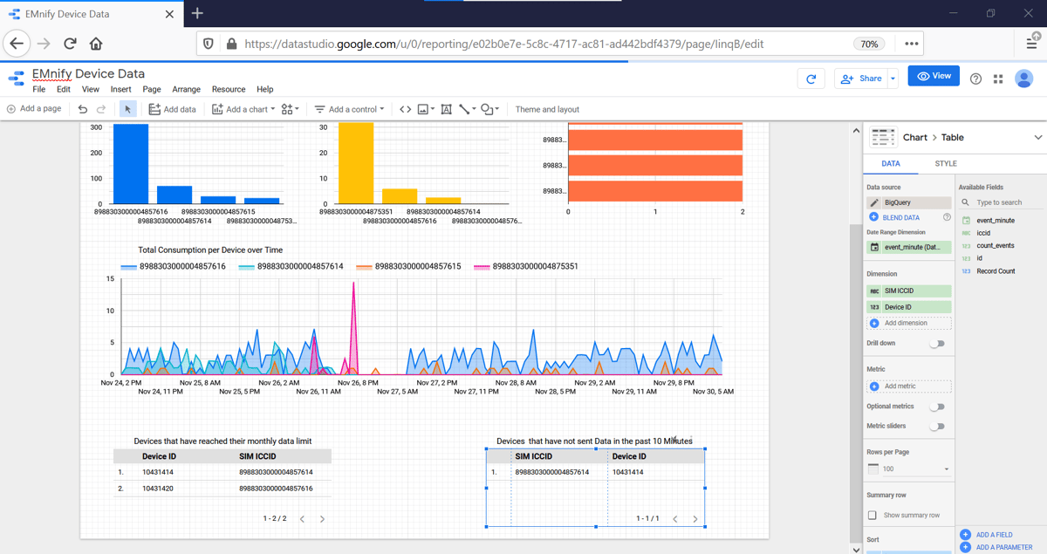Open the Google account avatar menu
The image size is (1047, 554).
click(x=1024, y=79)
